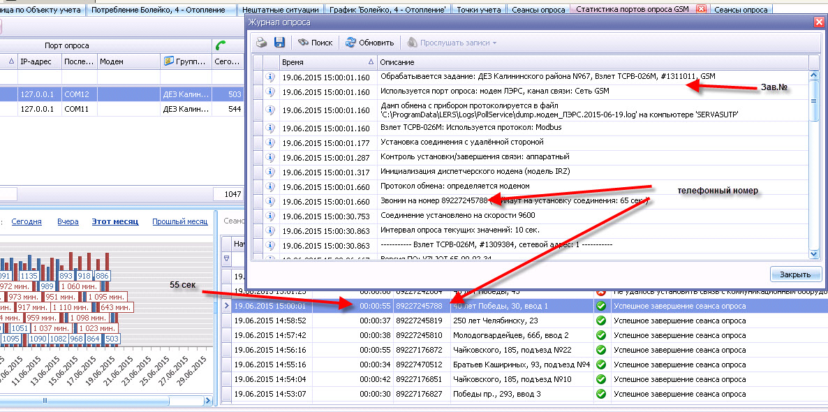Select Статистика портов опроса GSM tab
This screenshot has width=828, height=412.
point(633,10)
